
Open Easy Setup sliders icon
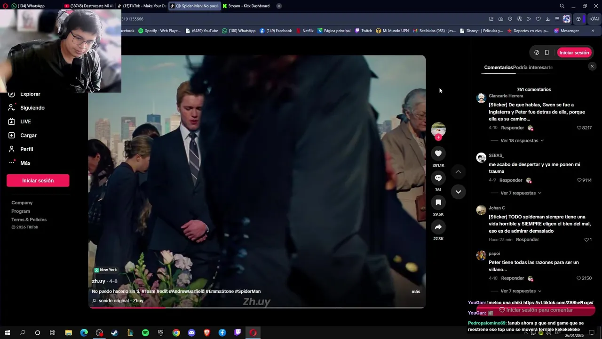pos(557,19)
